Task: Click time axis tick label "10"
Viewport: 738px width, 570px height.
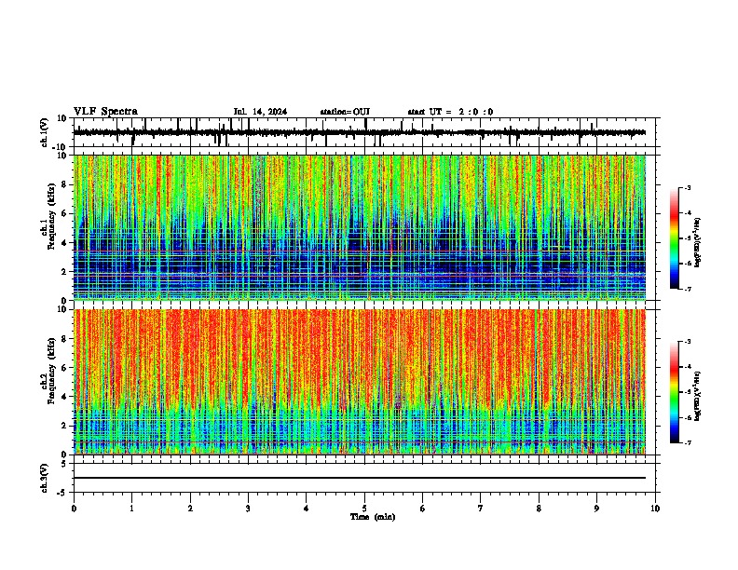Action: 655,509
